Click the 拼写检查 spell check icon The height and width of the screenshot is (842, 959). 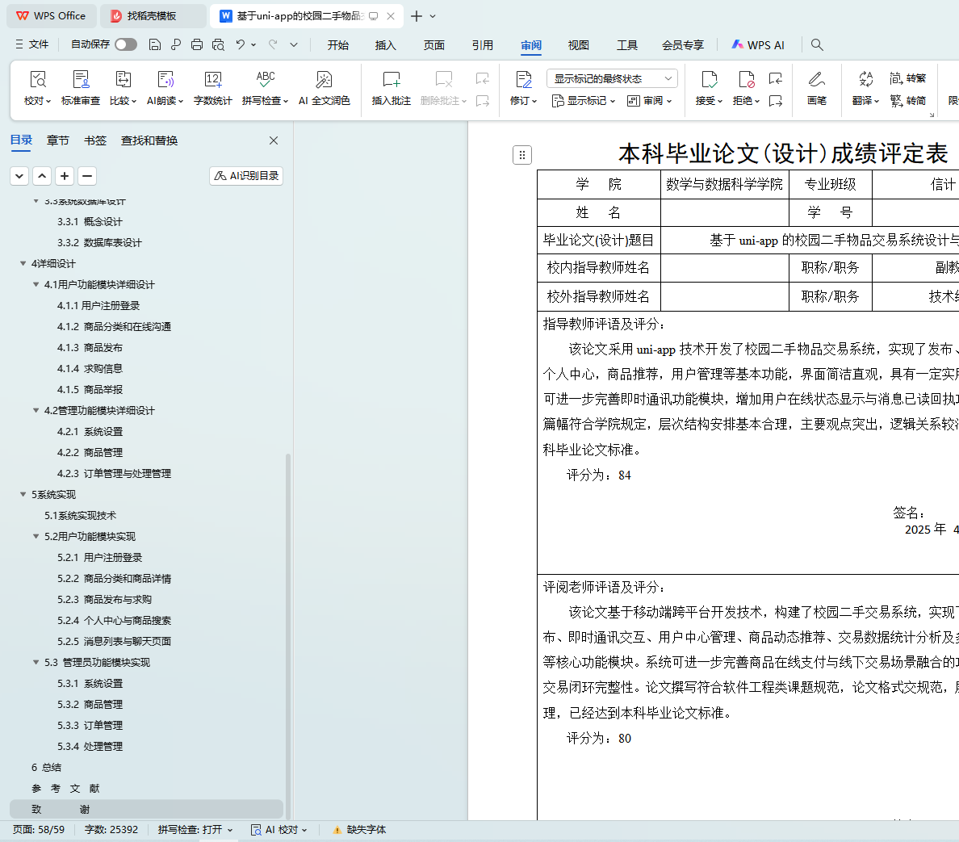pyautogui.click(x=265, y=80)
